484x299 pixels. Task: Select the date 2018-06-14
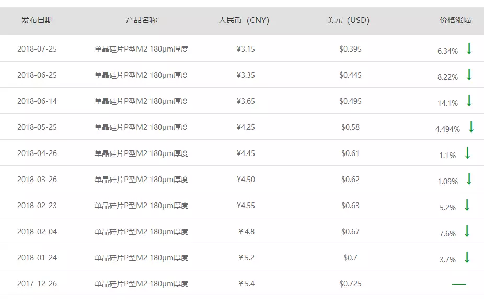pyautogui.click(x=37, y=101)
